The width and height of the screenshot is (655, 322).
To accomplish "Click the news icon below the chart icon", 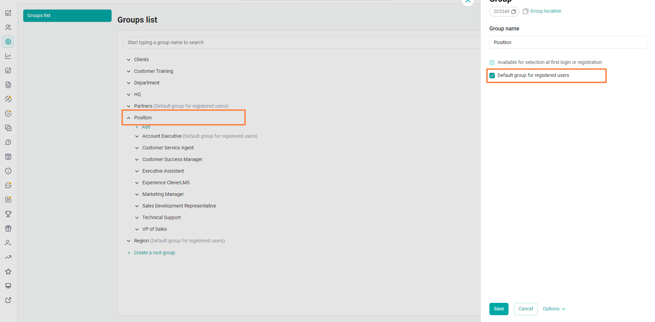I will [x=8, y=70].
